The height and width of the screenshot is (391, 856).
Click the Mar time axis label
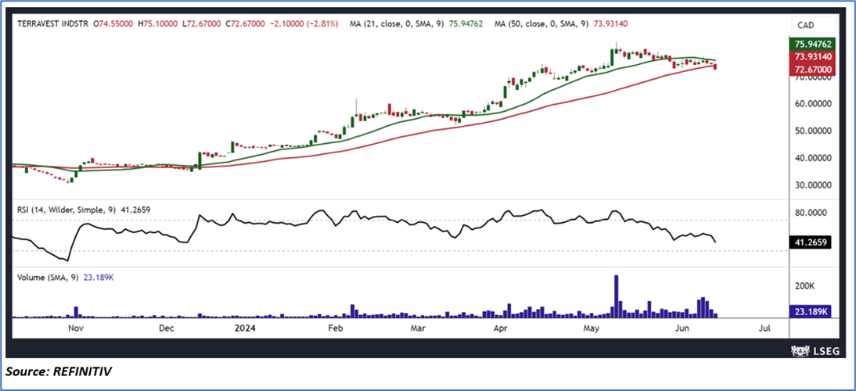(417, 328)
